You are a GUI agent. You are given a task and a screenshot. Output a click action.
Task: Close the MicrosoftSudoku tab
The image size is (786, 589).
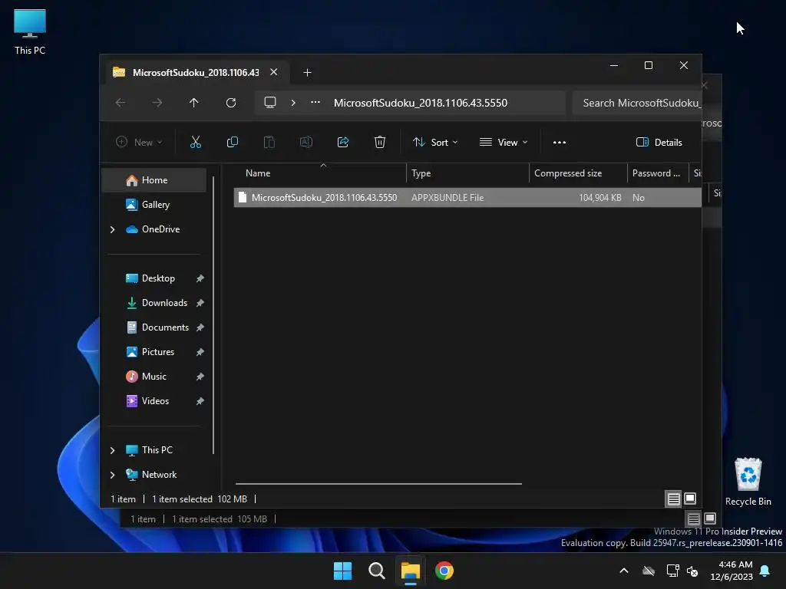pos(274,72)
